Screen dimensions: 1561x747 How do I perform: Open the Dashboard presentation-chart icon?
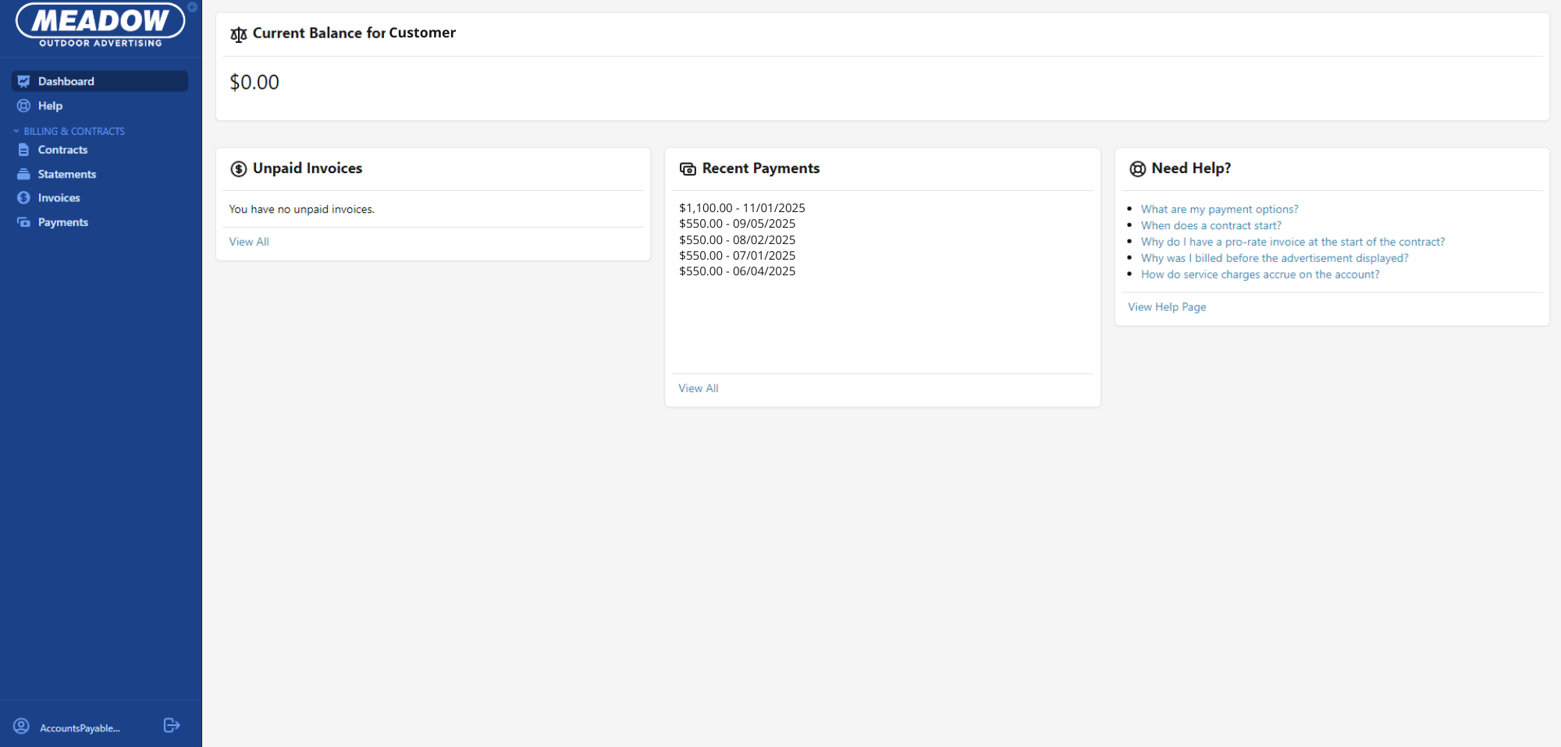coord(23,80)
